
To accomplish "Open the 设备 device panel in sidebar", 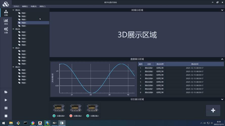I will click(6, 13).
